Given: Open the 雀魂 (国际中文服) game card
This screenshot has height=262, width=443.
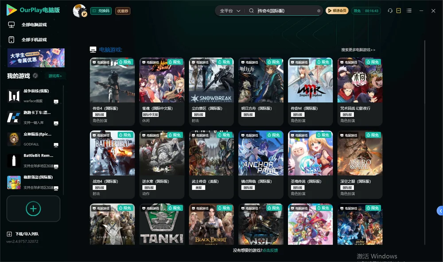Looking at the screenshot, I should click(x=162, y=92).
